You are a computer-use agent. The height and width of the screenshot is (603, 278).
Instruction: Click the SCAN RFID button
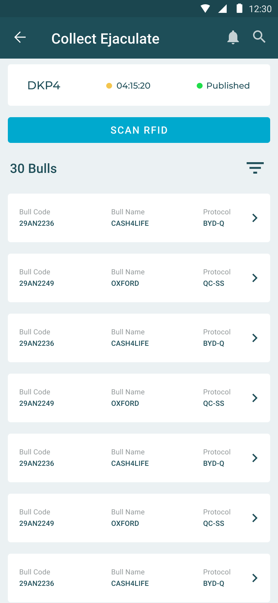pos(139,130)
